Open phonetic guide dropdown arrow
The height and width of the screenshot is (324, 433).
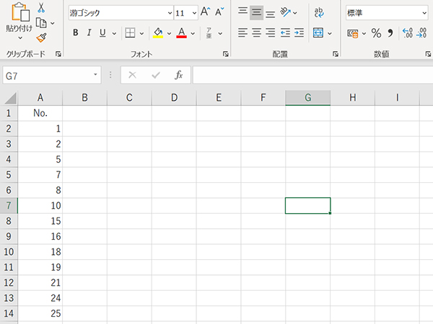220,34
